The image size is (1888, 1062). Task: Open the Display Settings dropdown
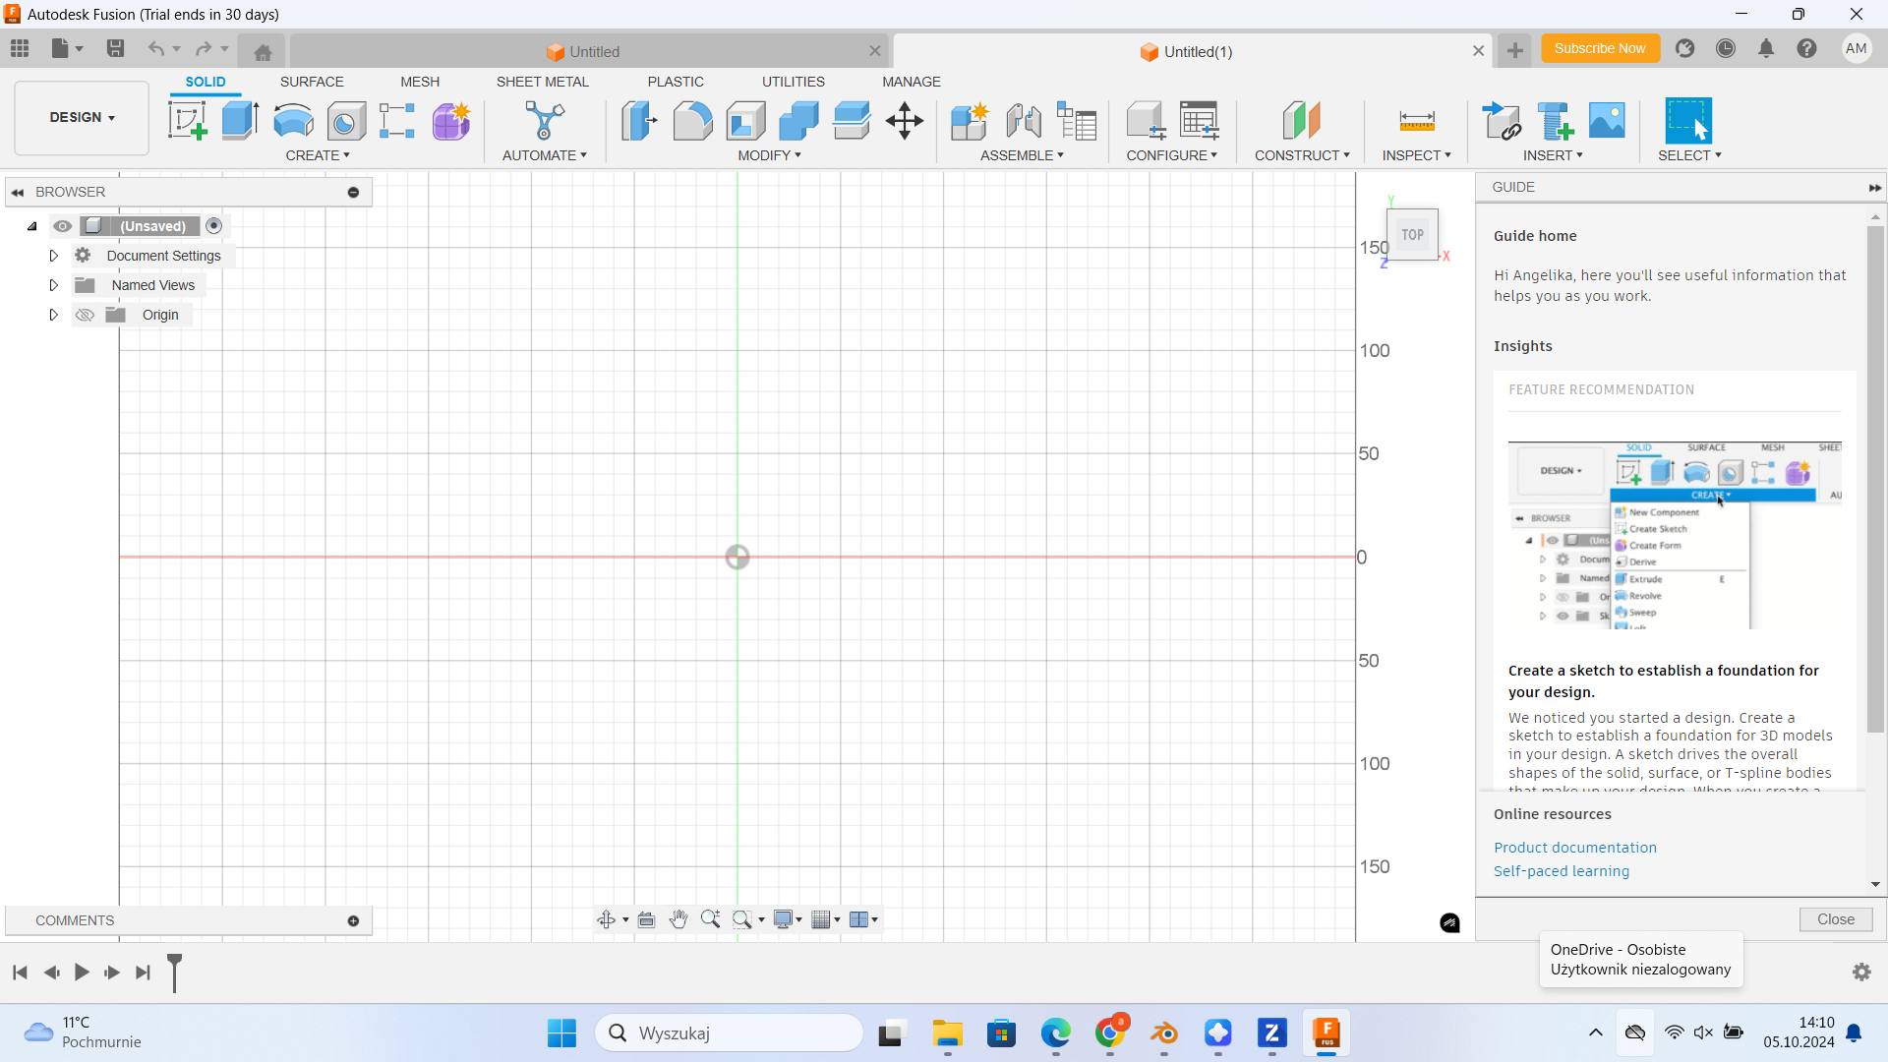pyautogui.click(x=788, y=919)
